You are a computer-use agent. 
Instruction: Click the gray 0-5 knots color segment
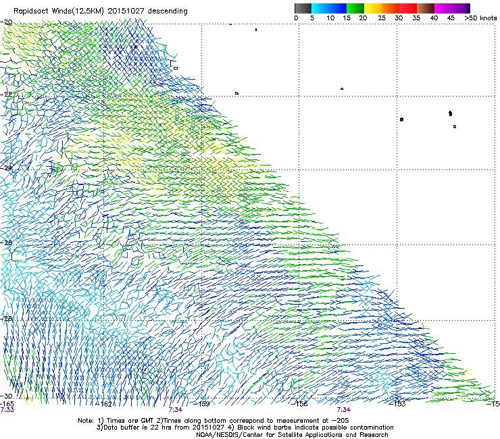[x=303, y=8]
